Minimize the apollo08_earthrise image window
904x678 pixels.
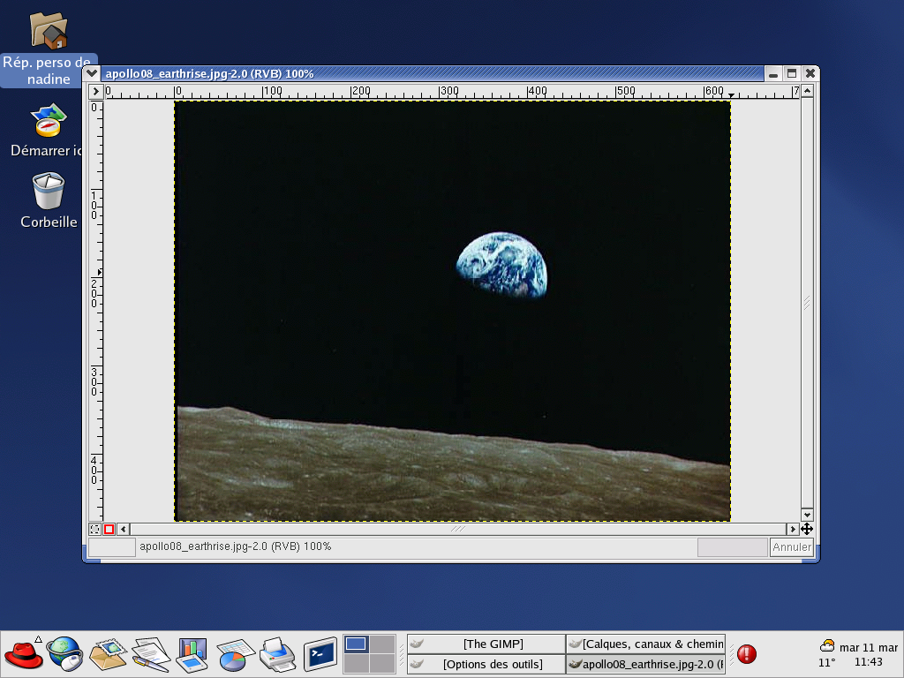(773, 74)
